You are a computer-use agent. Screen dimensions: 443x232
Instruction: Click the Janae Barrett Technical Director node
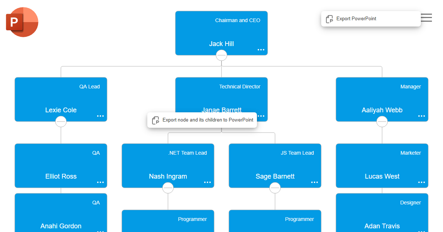click(221, 96)
